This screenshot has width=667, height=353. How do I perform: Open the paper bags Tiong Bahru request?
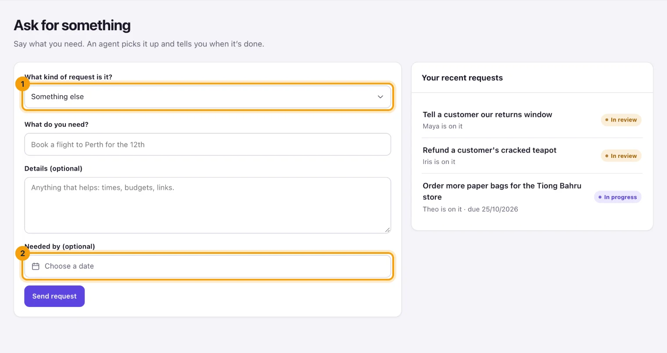tap(502, 191)
